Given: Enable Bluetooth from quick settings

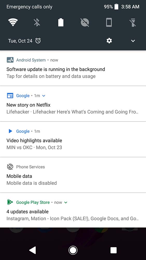Looking at the screenshot, I should coord(37,22).
